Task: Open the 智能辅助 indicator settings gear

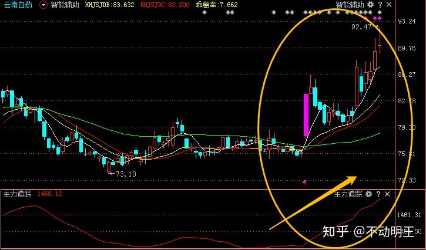Action: click(x=370, y=5)
